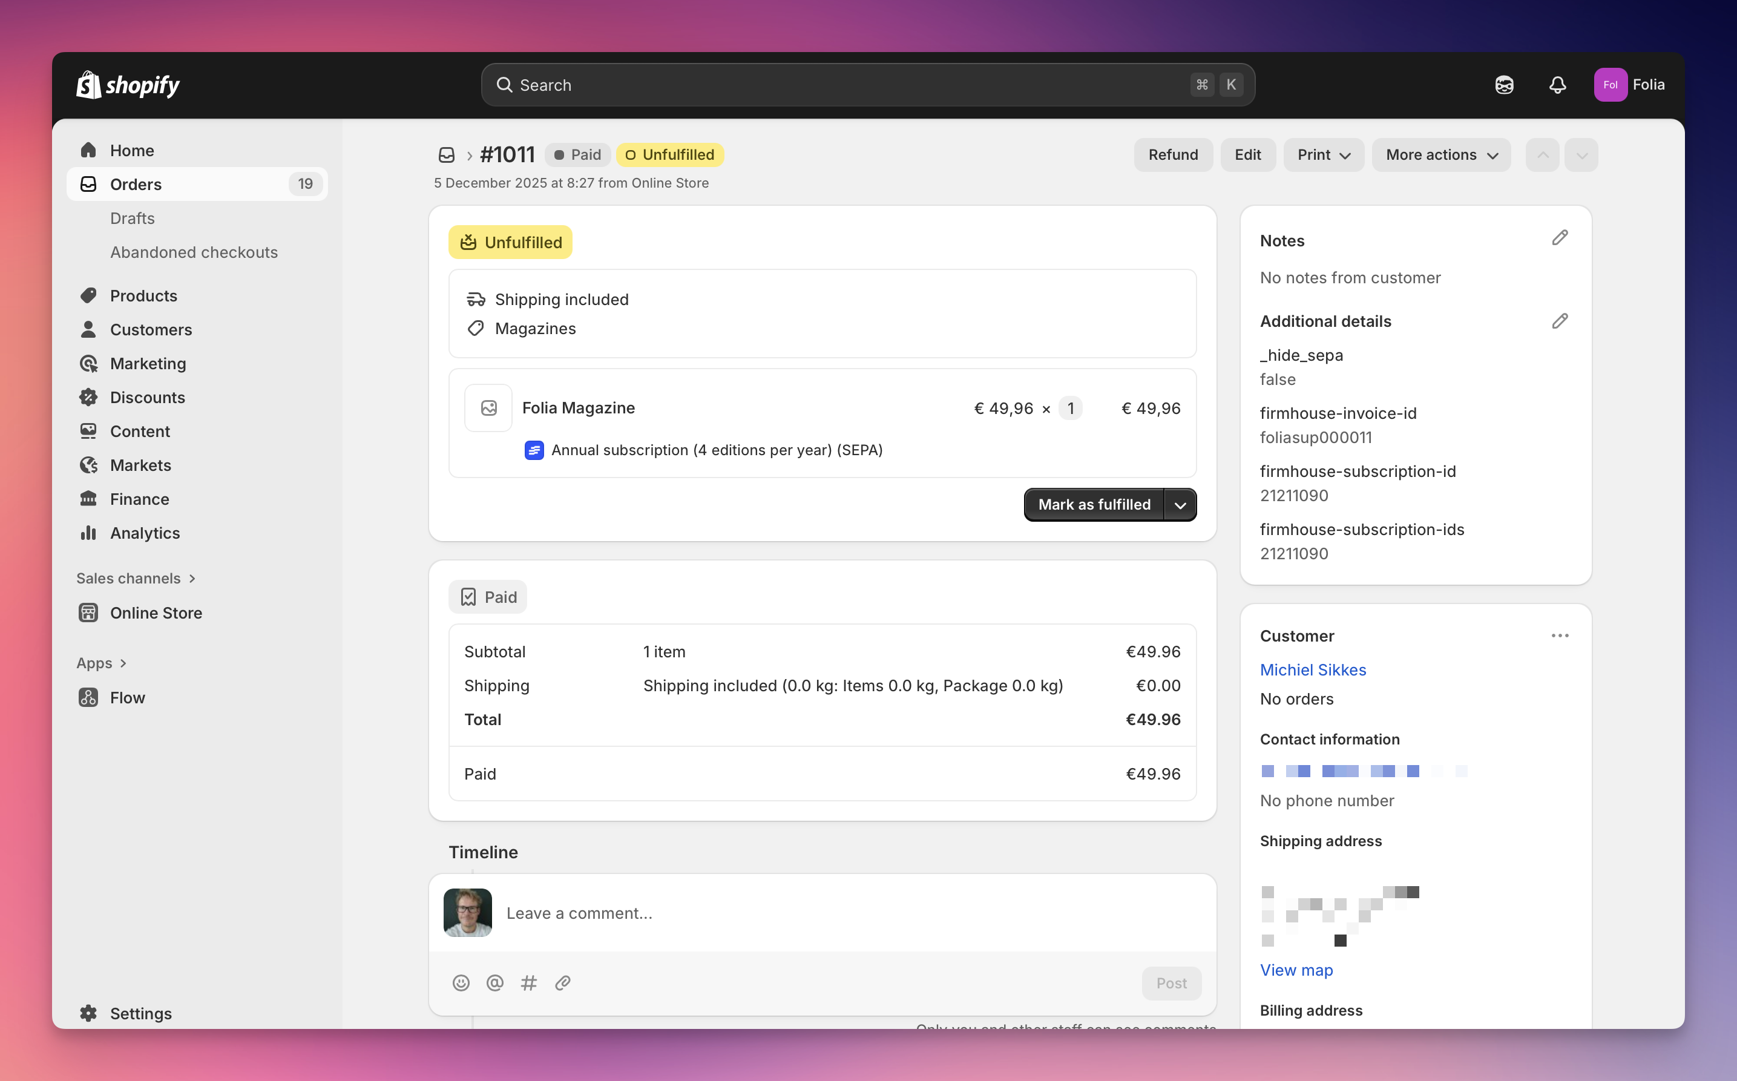The image size is (1737, 1081).
Task: Edit Additional details with the pencil icon
Action: click(x=1559, y=321)
